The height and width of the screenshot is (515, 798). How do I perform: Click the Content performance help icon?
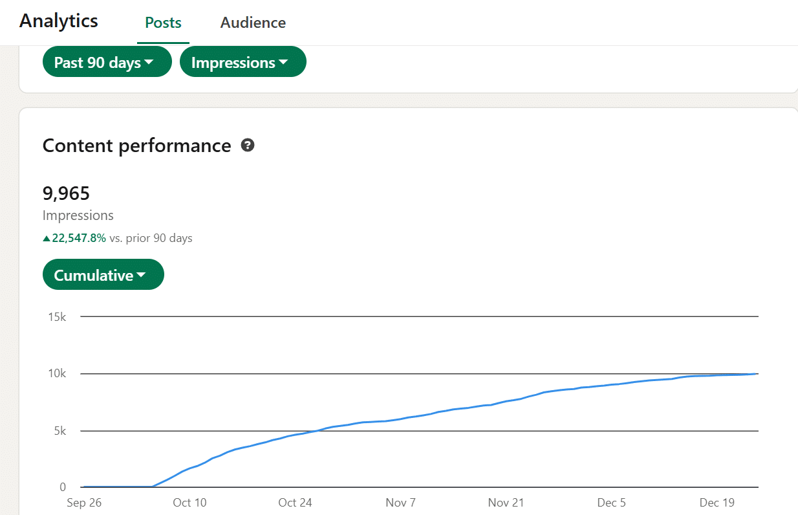(247, 145)
